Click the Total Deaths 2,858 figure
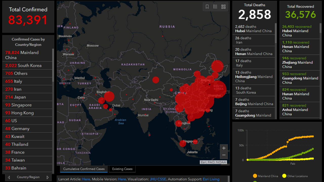This screenshot has height=182, width=324. (255, 15)
